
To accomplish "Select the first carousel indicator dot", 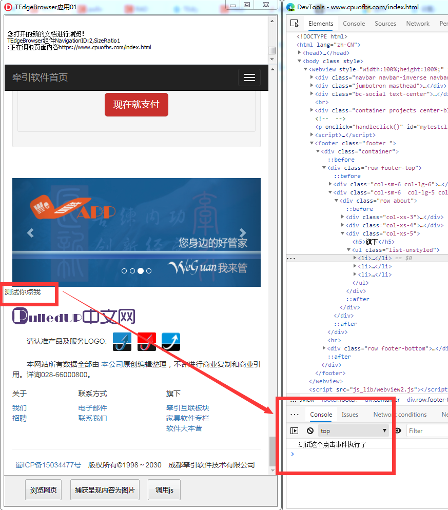I will (x=124, y=271).
